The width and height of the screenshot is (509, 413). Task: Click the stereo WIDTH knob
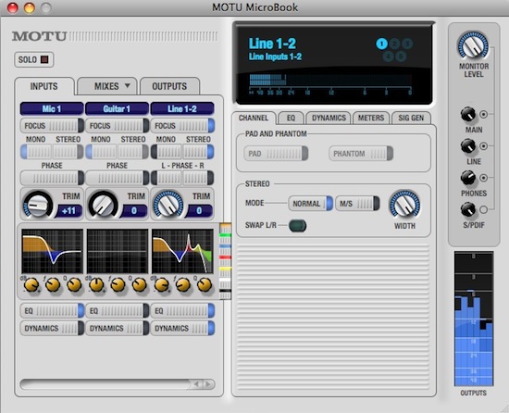coord(404,205)
